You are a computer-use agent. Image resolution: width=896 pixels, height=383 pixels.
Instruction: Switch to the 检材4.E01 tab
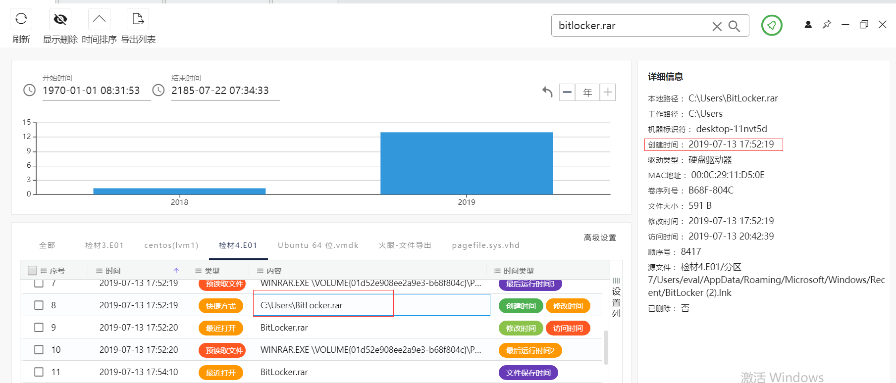click(238, 245)
